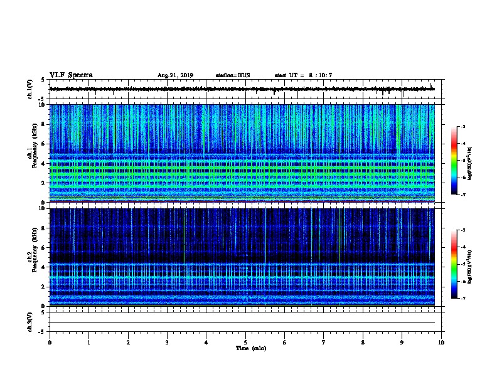Click the "station=HUS" header label
This screenshot has width=497, height=384.
(233, 75)
